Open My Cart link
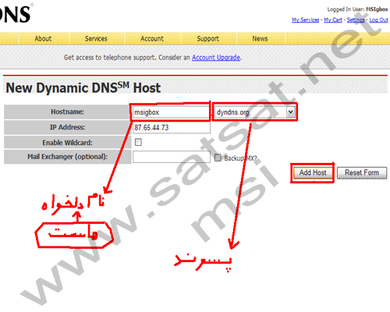 [x=333, y=19]
